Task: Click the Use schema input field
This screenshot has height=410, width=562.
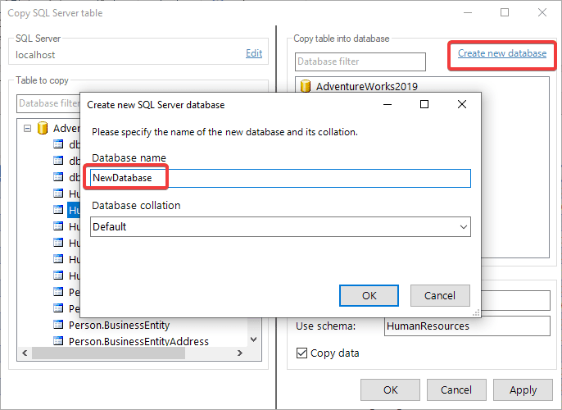Action: 467,326
